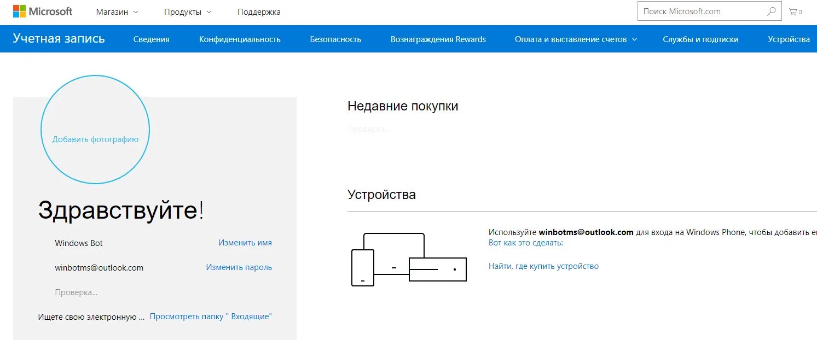
Task: Open the Службы и подписки tab
Action: pos(700,39)
